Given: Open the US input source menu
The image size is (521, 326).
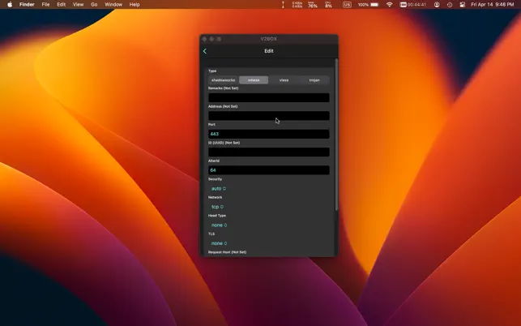Looking at the screenshot, I should (347, 5).
